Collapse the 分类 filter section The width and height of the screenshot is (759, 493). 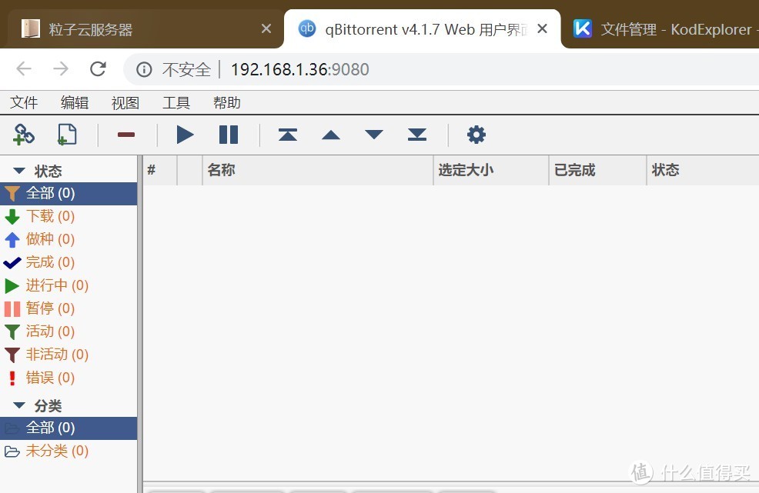[19, 405]
